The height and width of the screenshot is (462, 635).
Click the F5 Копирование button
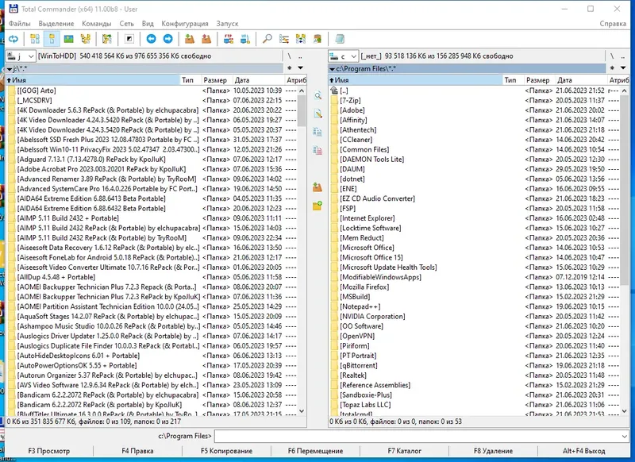click(x=226, y=451)
